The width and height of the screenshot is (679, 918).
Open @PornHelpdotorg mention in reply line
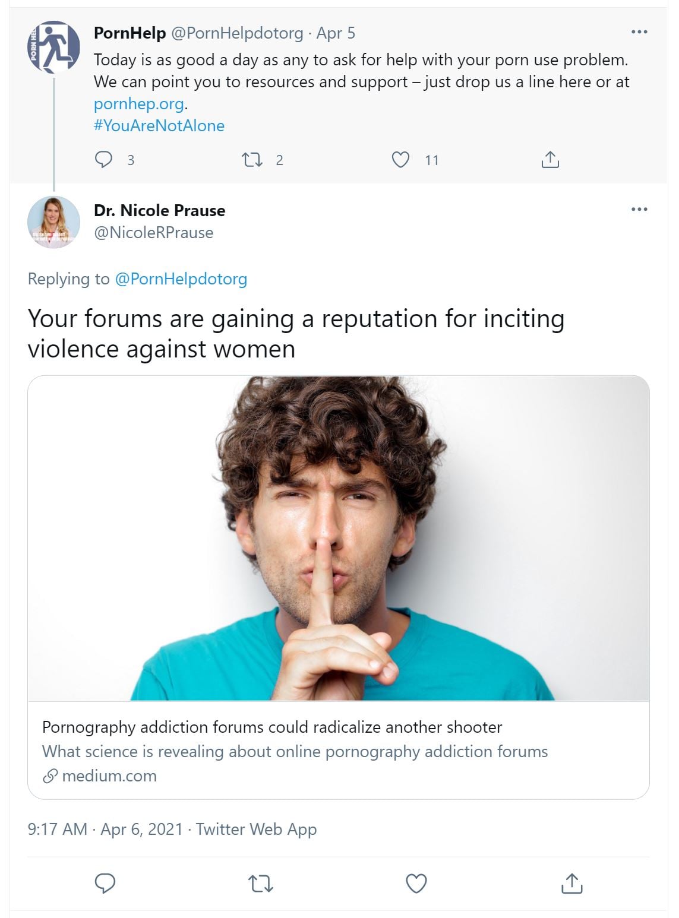coord(181,279)
